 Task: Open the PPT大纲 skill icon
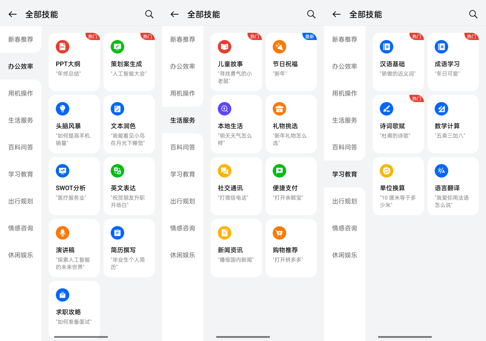click(62, 47)
